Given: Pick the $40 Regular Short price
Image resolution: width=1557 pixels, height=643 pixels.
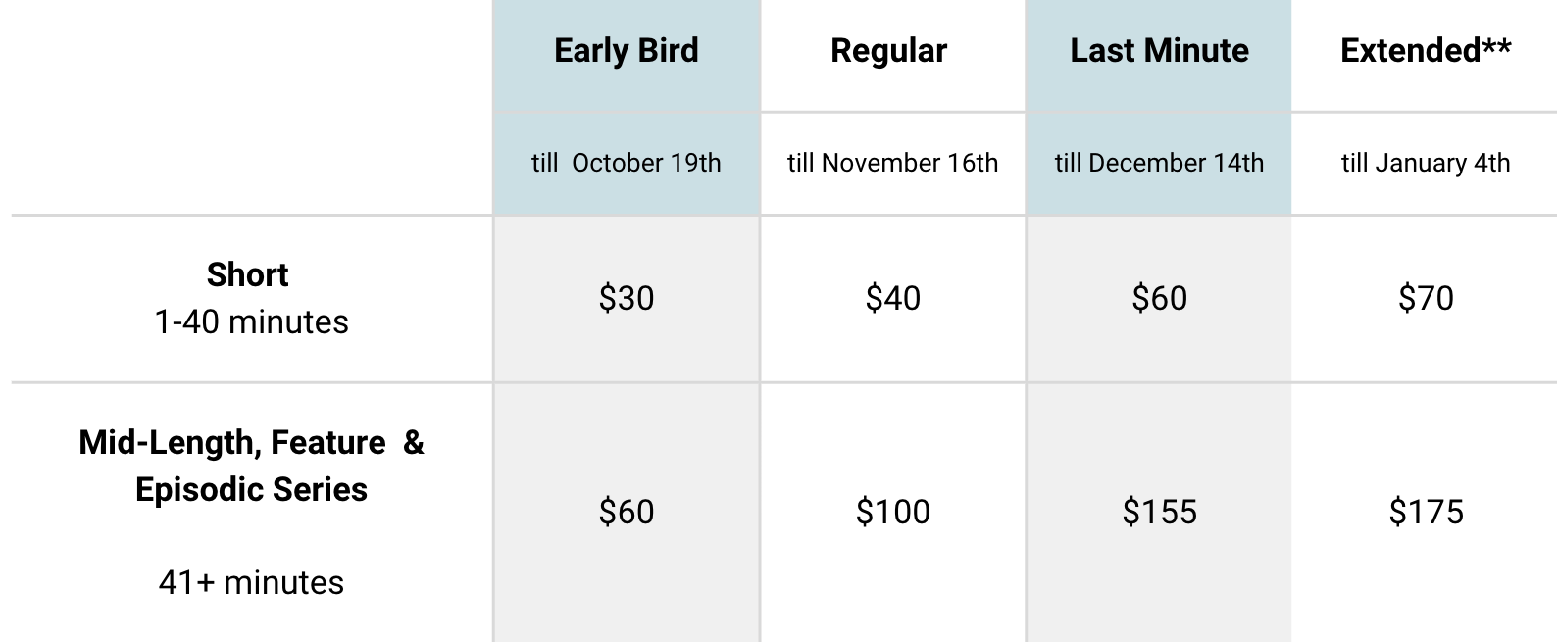Looking at the screenshot, I should pyautogui.click(x=892, y=298).
